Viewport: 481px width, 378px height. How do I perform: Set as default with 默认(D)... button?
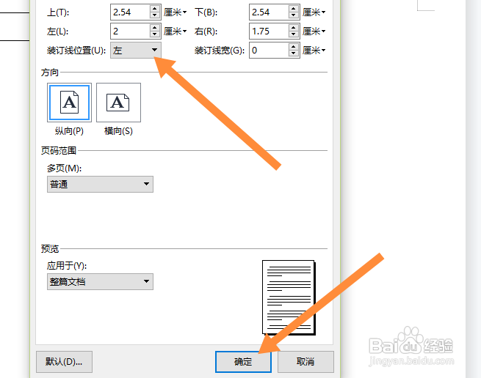coord(64,362)
